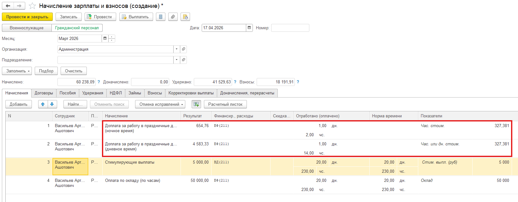The width and height of the screenshot is (518, 202).
Task: Click Записать button
Action: tap(68, 17)
